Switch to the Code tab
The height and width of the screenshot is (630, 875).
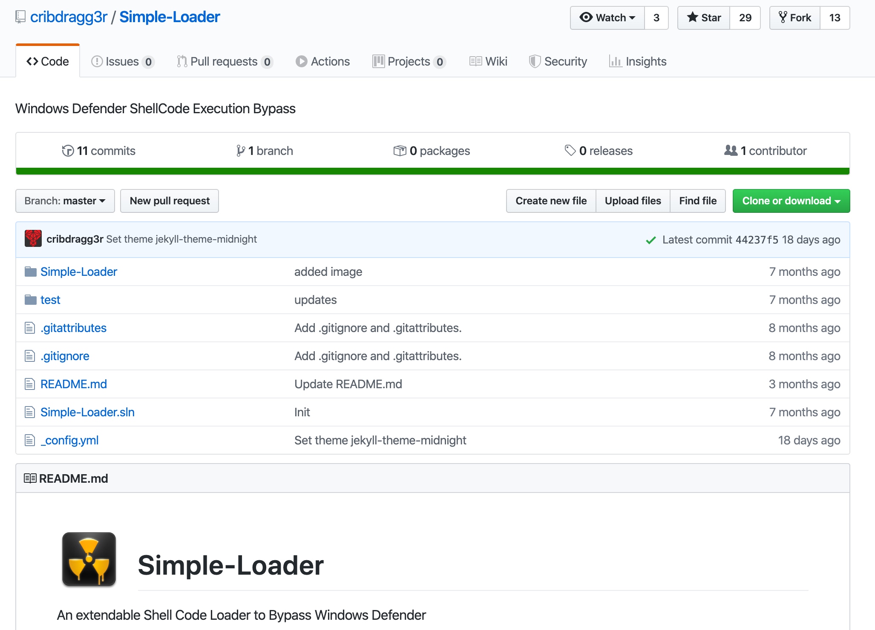[48, 61]
